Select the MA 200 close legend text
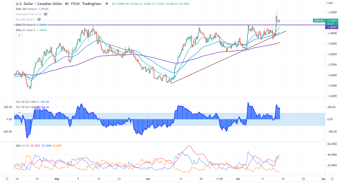The image size is (339, 183). click(25, 19)
